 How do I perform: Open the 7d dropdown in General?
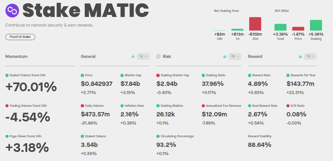[143, 56]
